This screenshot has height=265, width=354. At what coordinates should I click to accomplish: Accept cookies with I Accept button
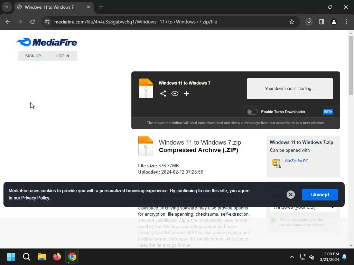320,195
